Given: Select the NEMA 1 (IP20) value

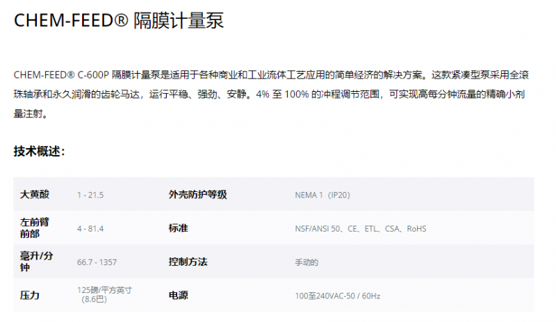Looking at the screenshot, I should (x=322, y=195).
